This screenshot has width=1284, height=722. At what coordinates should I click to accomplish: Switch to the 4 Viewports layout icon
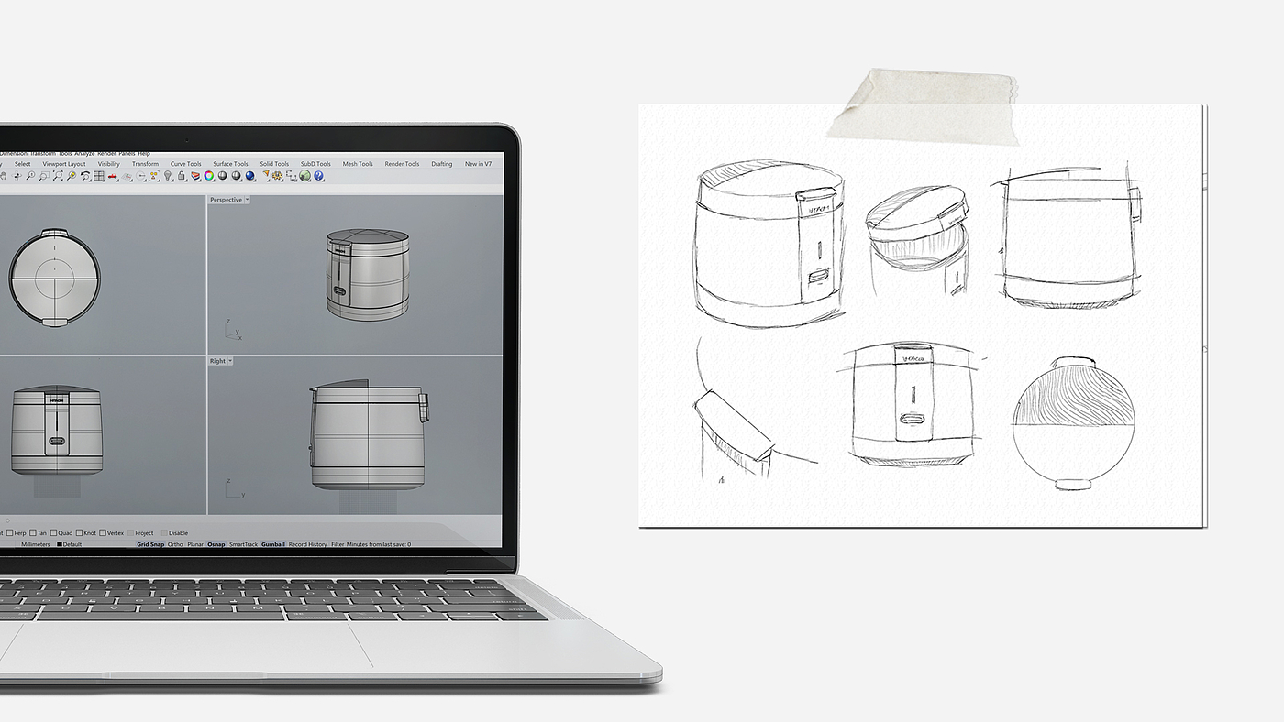(99, 176)
